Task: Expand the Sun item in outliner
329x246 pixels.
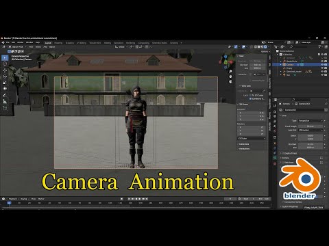Action: pyautogui.click(x=281, y=74)
